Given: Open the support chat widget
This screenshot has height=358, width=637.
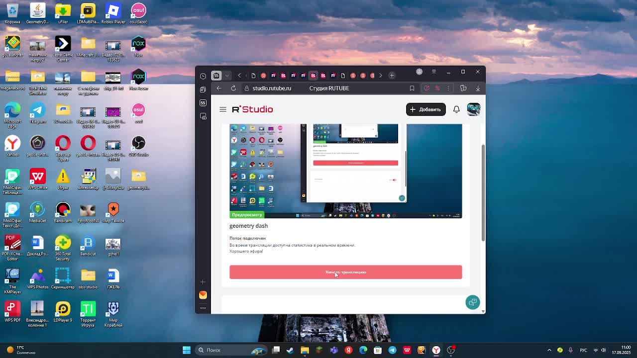Looking at the screenshot, I should (x=473, y=302).
